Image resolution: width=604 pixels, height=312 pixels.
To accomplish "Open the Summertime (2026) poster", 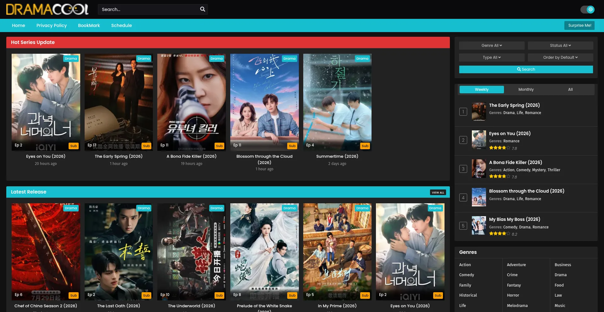I will [337, 102].
